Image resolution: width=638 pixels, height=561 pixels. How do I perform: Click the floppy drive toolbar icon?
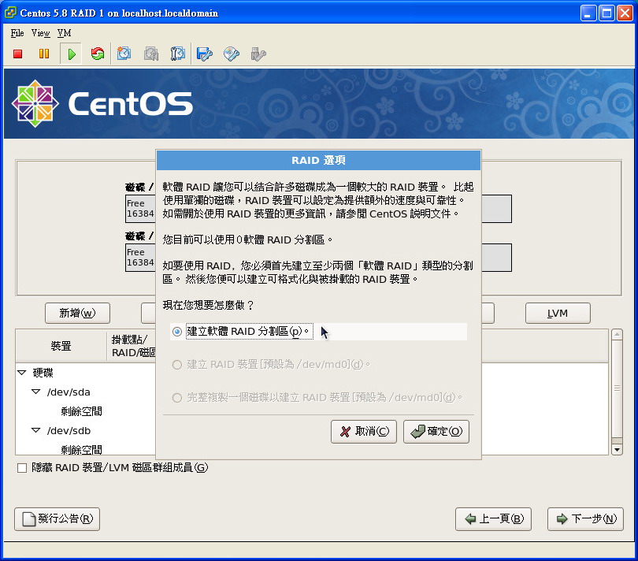click(x=204, y=54)
